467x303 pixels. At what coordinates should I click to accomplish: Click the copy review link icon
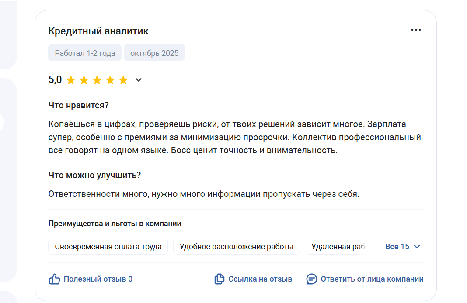pos(219,279)
